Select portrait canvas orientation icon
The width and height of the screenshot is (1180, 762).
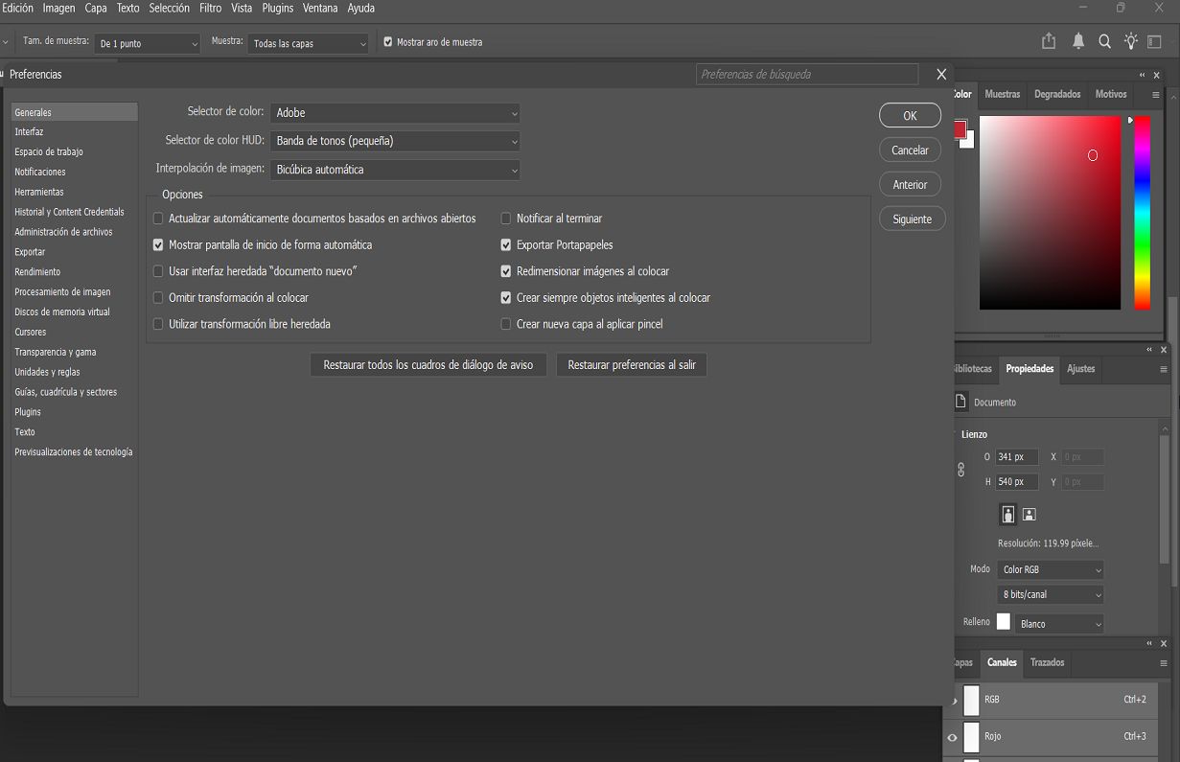point(1007,515)
